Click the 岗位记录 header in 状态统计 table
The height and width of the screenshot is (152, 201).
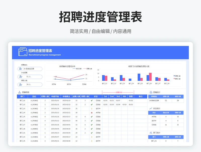[x=166, y=113]
